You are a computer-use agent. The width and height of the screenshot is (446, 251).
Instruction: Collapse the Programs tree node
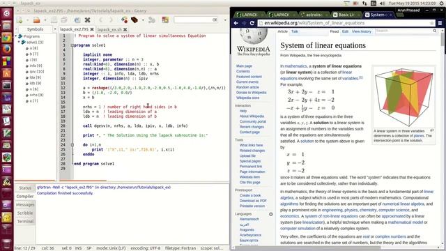coord(16,36)
